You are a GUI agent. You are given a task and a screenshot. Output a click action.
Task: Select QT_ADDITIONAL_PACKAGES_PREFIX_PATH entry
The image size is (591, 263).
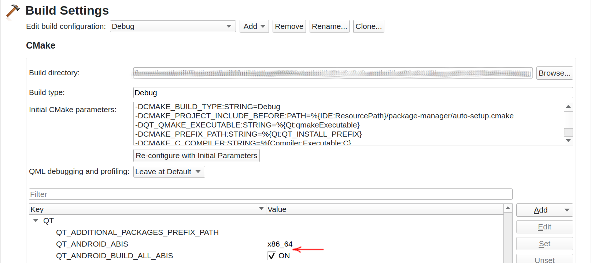(x=137, y=232)
